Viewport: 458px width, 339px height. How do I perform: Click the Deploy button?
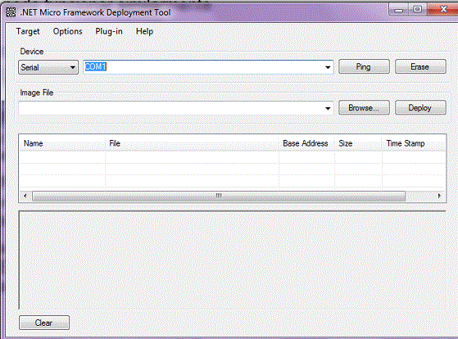tap(420, 108)
